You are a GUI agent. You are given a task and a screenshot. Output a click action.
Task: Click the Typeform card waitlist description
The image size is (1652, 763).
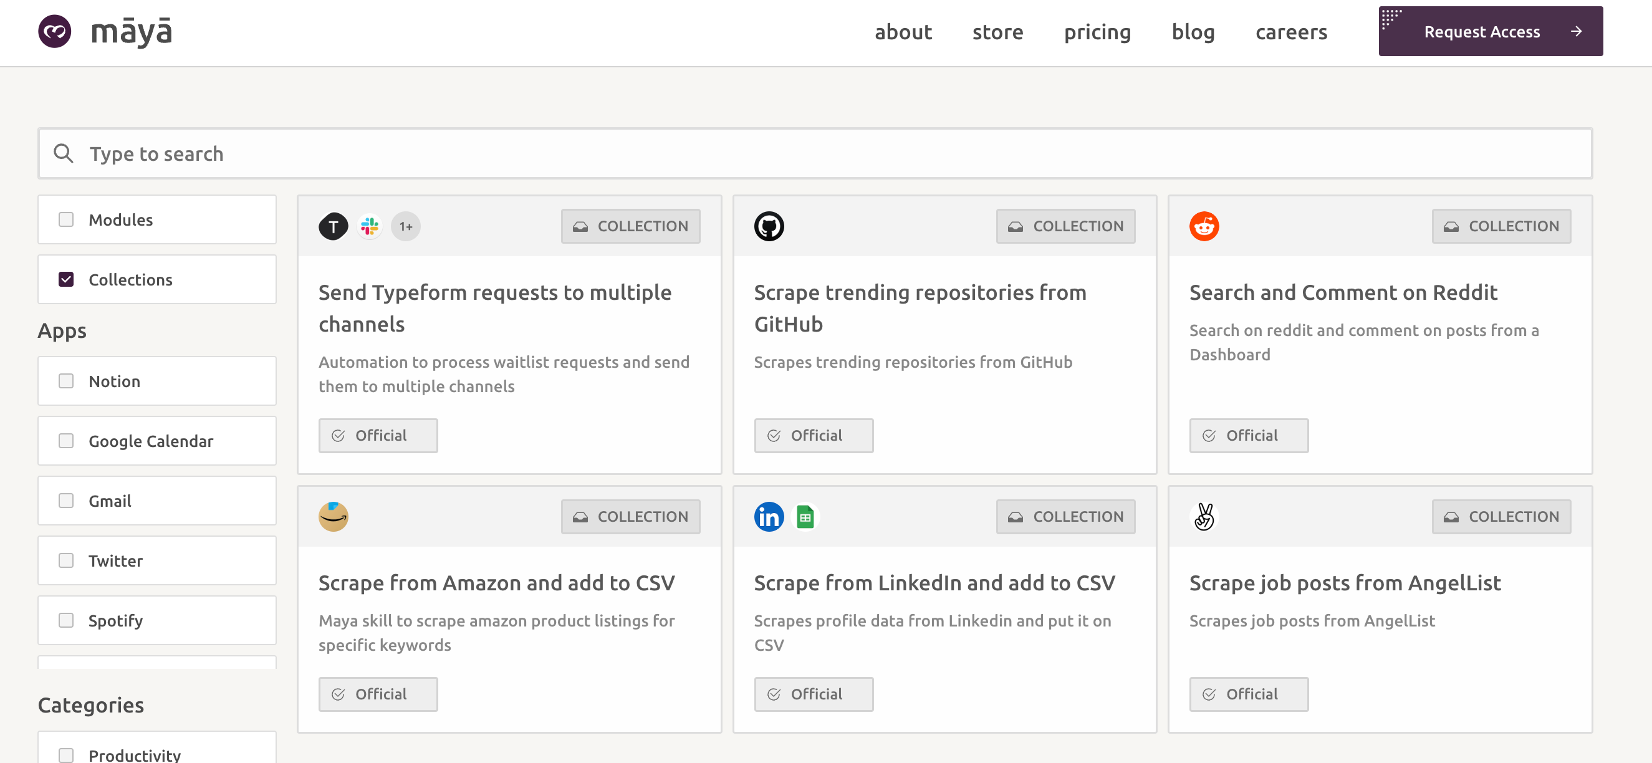click(x=504, y=375)
